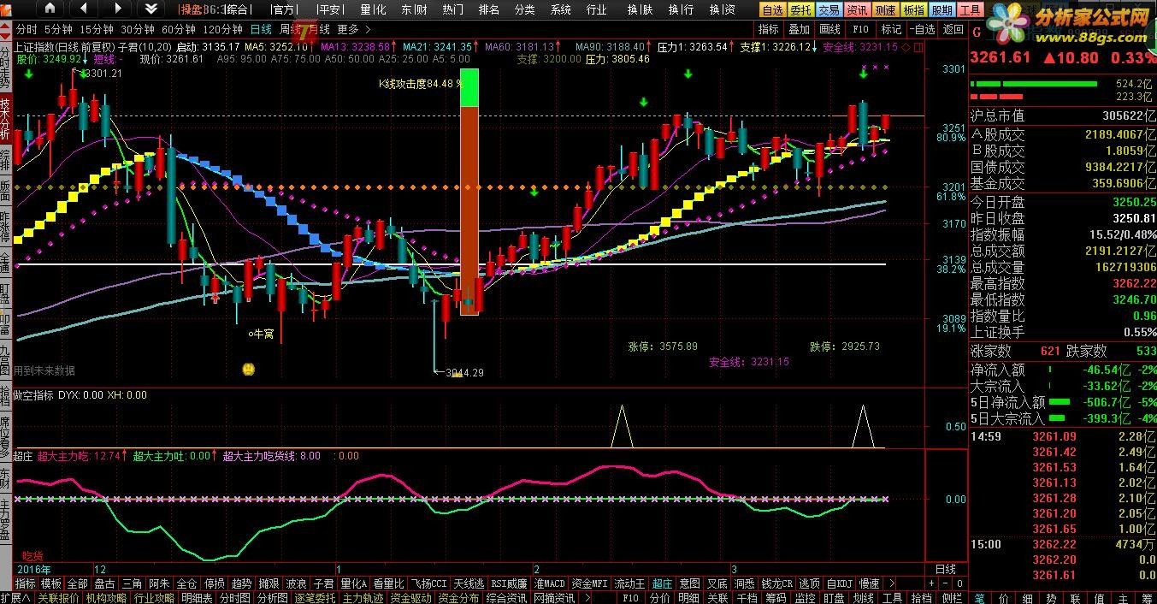
Task: Select the 筹码 chip distribution bottom button
Action: tap(776, 598)
